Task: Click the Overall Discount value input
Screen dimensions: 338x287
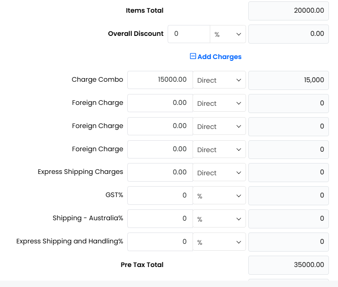Action: [x=188, y=34]
